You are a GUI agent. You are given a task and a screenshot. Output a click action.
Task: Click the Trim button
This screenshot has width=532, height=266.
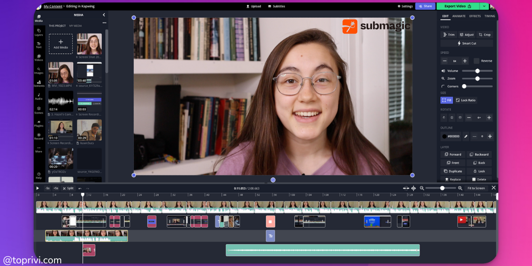click(x=449, y=35)
